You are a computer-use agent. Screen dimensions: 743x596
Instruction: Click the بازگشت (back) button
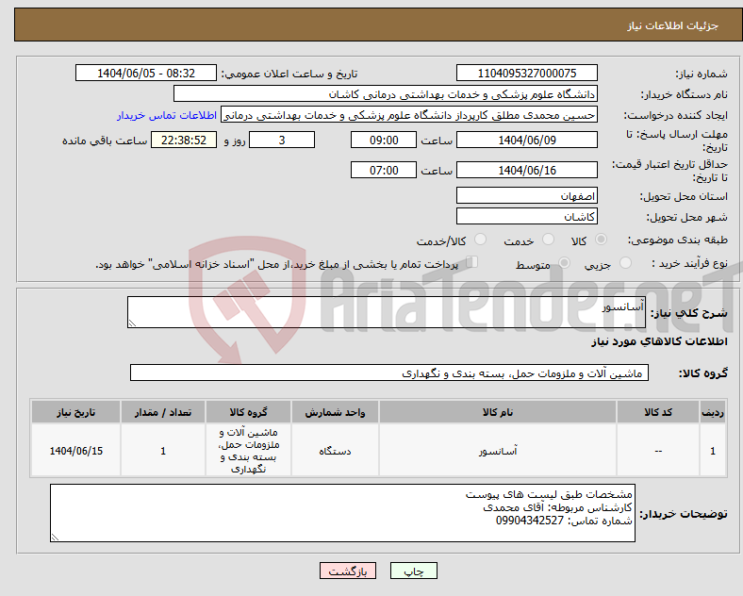click(x=348, y=571)
